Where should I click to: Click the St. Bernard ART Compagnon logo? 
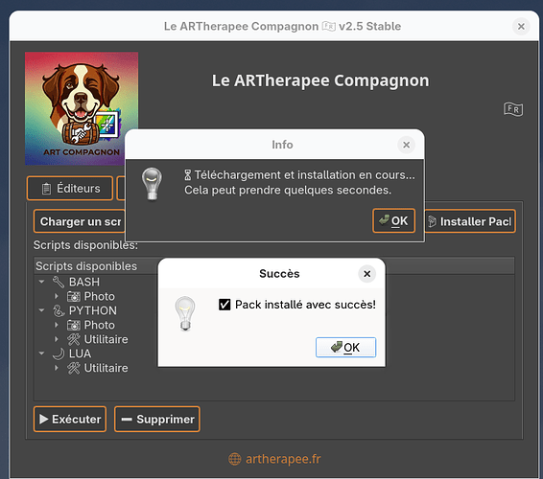pos(82,108)
